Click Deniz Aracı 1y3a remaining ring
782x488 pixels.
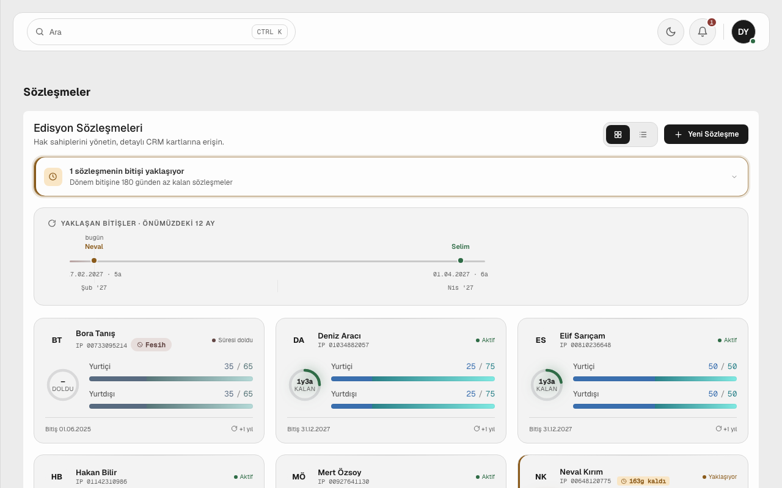305,385
